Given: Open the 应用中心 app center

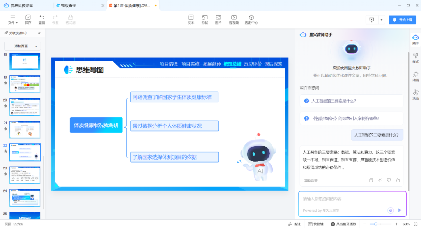Looking at the screenshot, I should (x=251, y=19).
